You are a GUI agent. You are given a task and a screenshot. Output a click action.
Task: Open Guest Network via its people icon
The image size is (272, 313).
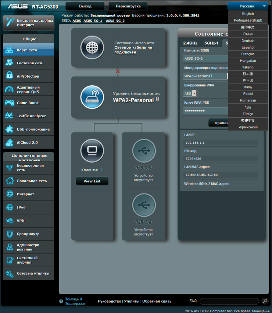coord(10,63)
